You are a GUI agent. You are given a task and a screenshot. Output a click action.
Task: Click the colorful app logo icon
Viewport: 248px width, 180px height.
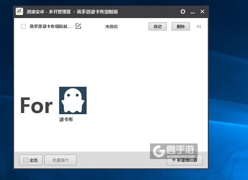(x=19, y=11)
